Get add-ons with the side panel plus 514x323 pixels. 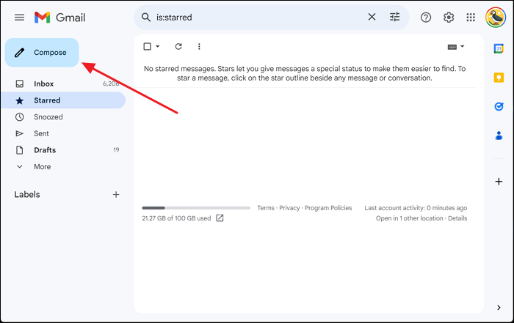click(499, 182)
